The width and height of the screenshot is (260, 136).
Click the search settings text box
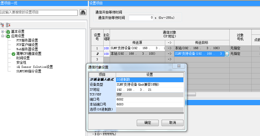[38, 12]
